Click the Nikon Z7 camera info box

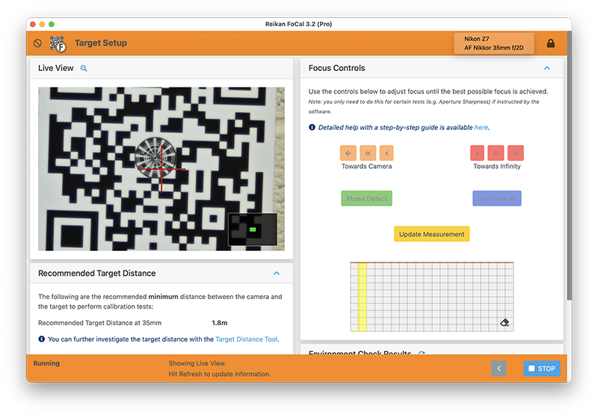click(494, 43)
